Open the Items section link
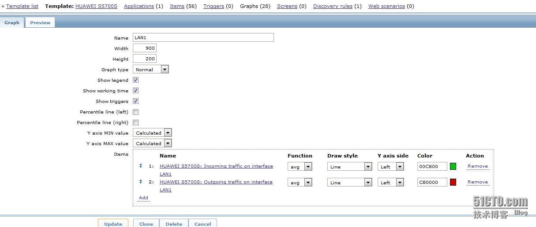536x227 pixels. (x=177, y=6)
